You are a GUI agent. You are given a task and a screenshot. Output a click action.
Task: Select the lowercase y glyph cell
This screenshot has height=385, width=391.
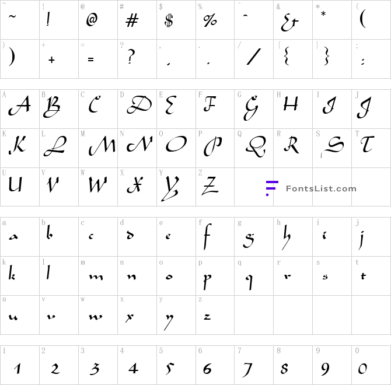(176, 315)
